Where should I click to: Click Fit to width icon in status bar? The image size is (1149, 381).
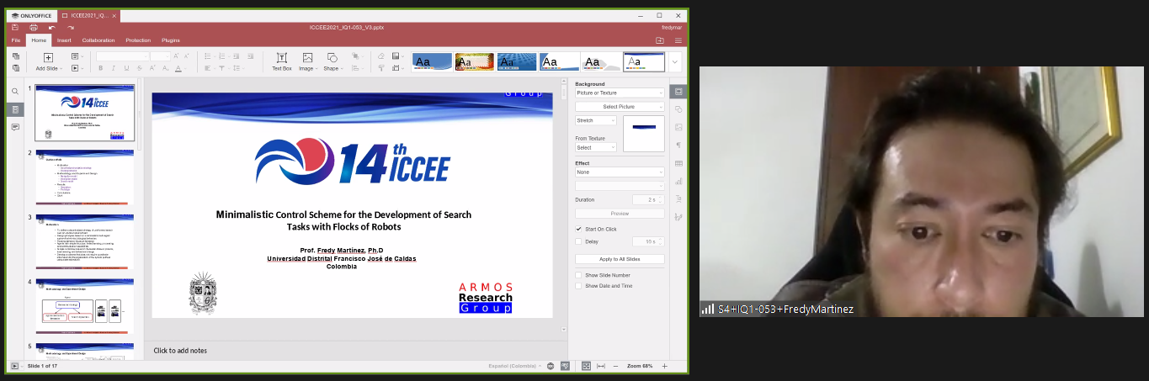tap(601, 367)
